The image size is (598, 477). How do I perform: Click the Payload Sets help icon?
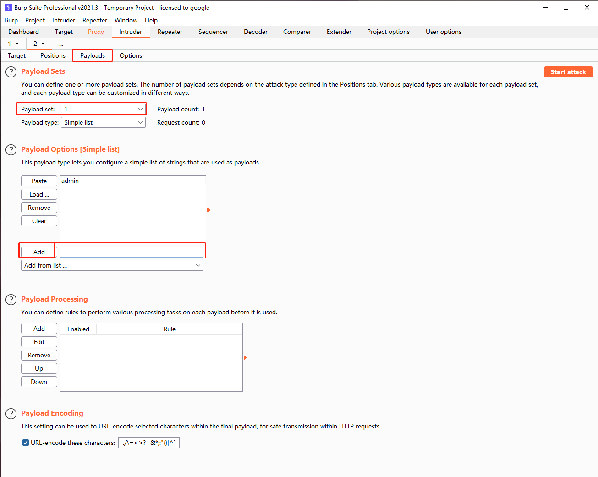click(x=11, y=72)
